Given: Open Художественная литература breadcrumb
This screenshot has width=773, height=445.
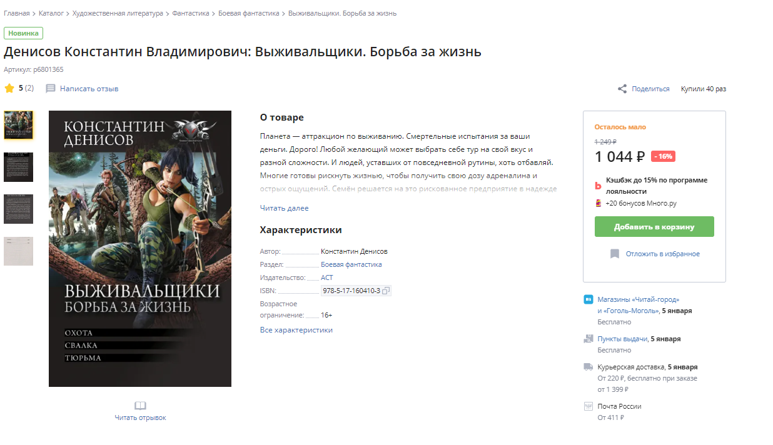Looking at the screenshot, I should tap(118, 13).
